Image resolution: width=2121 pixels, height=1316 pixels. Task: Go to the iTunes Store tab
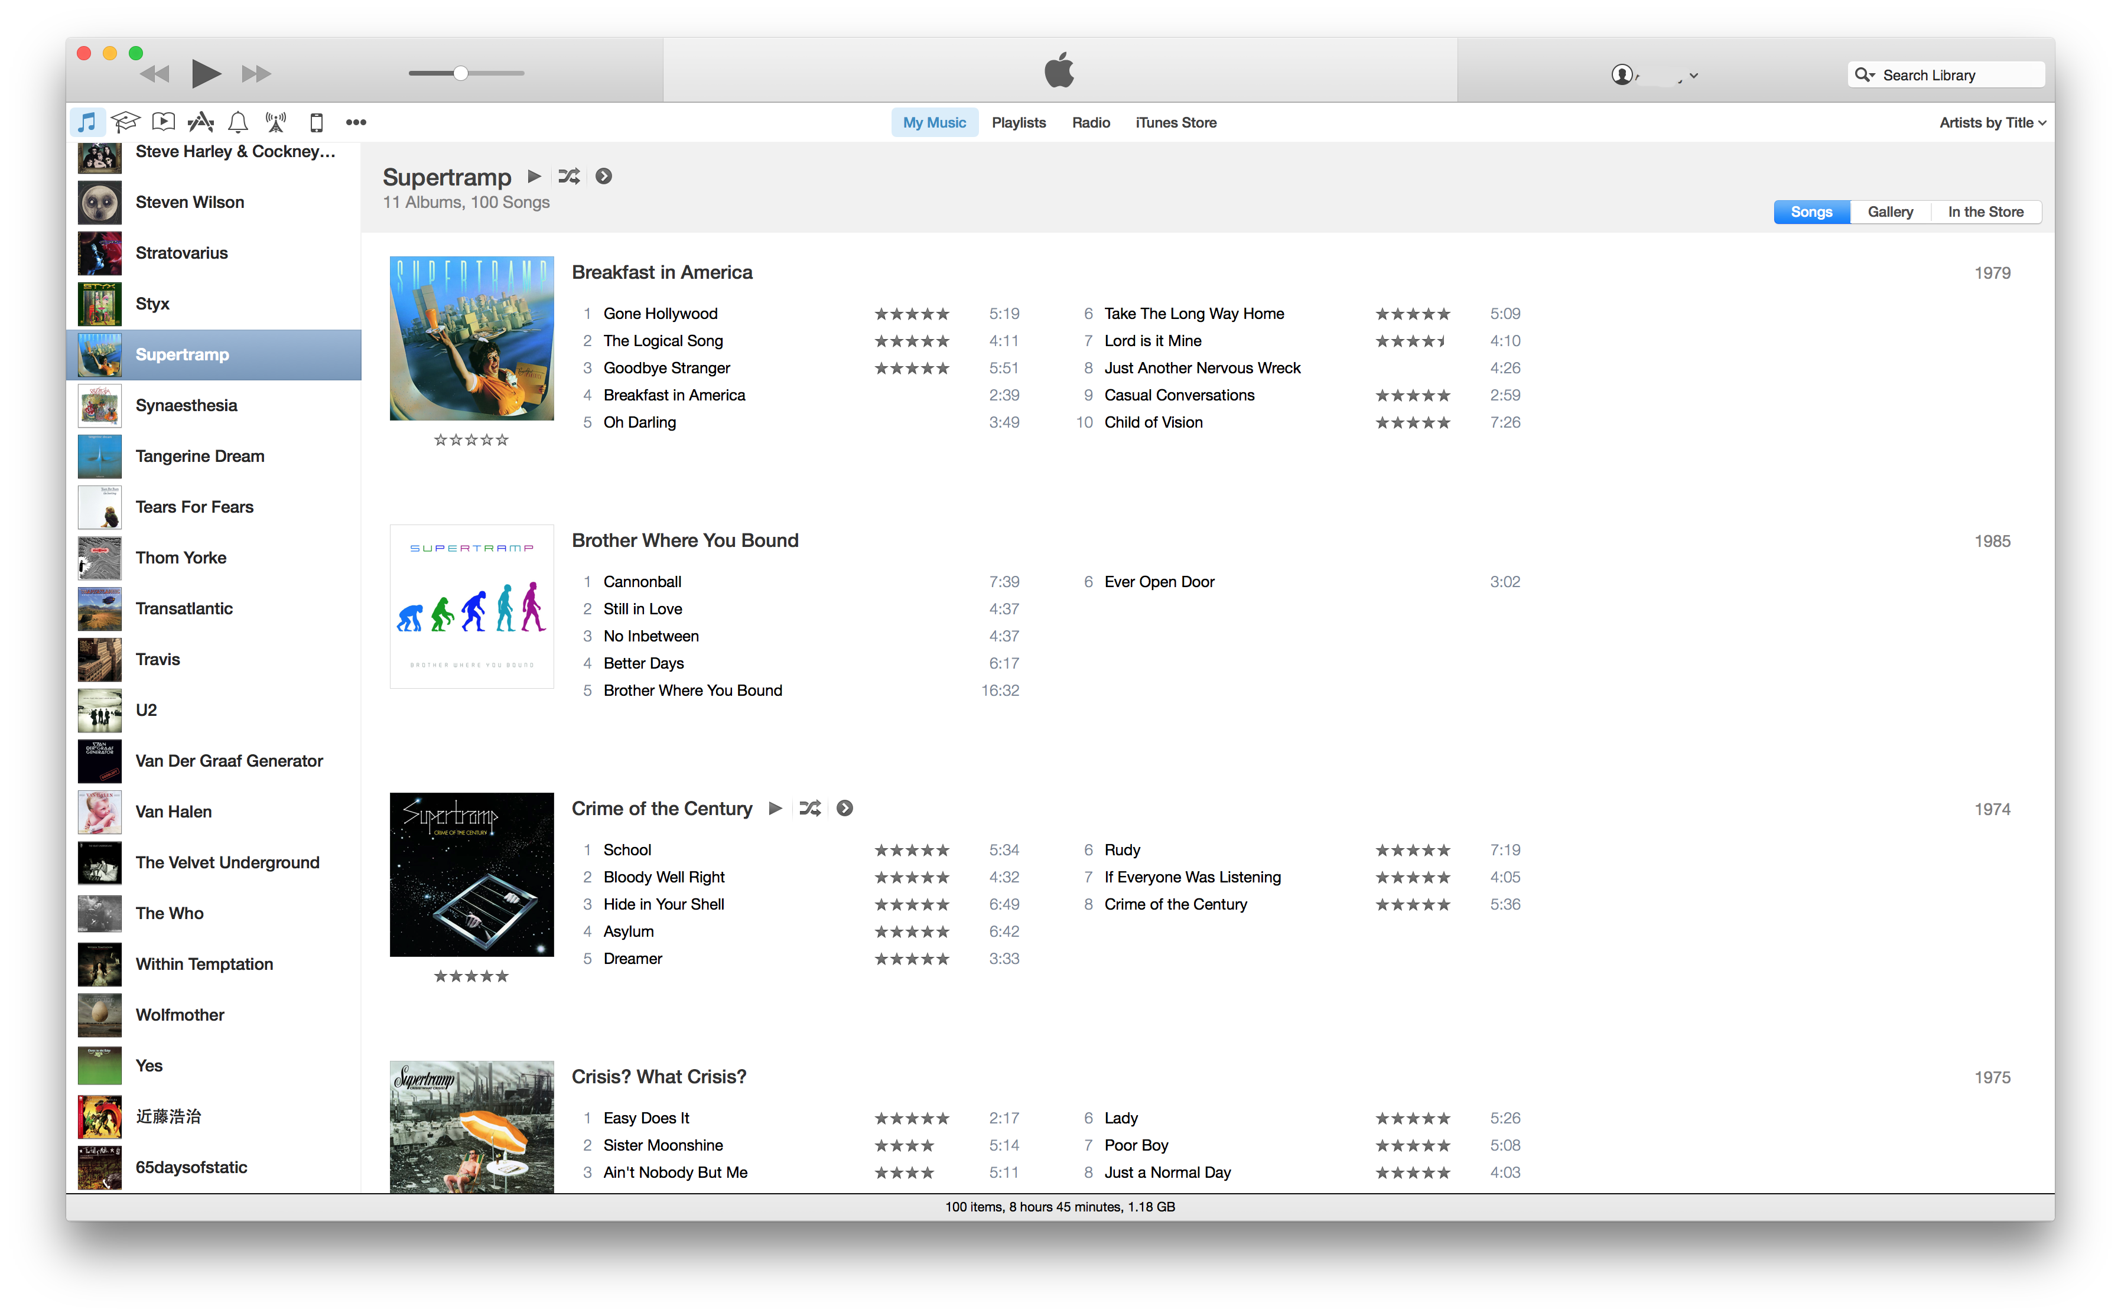click(x=1175, y=123)
